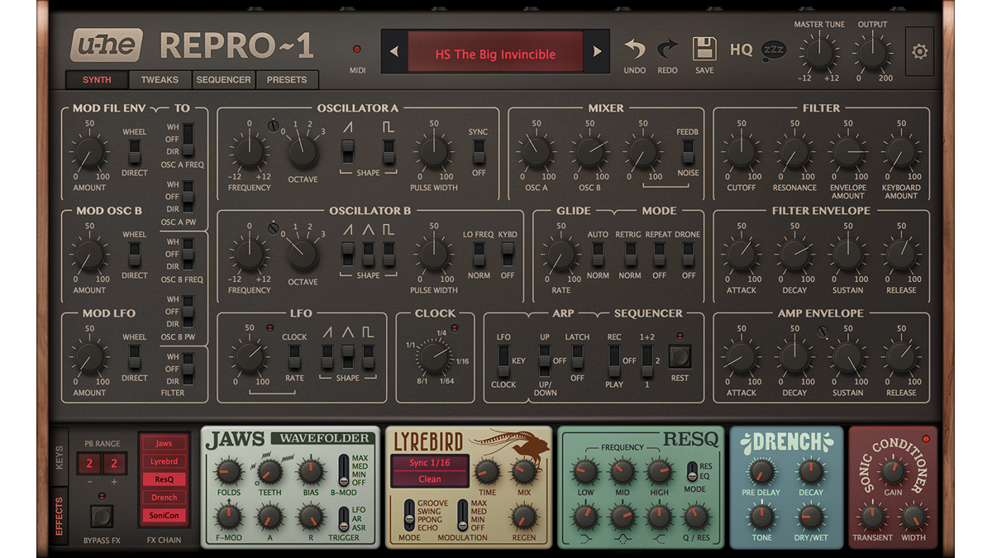Open settings via the gear icon
Image resolution: width=992 pixels, height=558 pixels.
point(919,52)
